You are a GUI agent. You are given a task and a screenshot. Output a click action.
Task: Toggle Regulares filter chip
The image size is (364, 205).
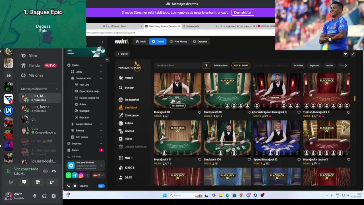pos(314,65)
